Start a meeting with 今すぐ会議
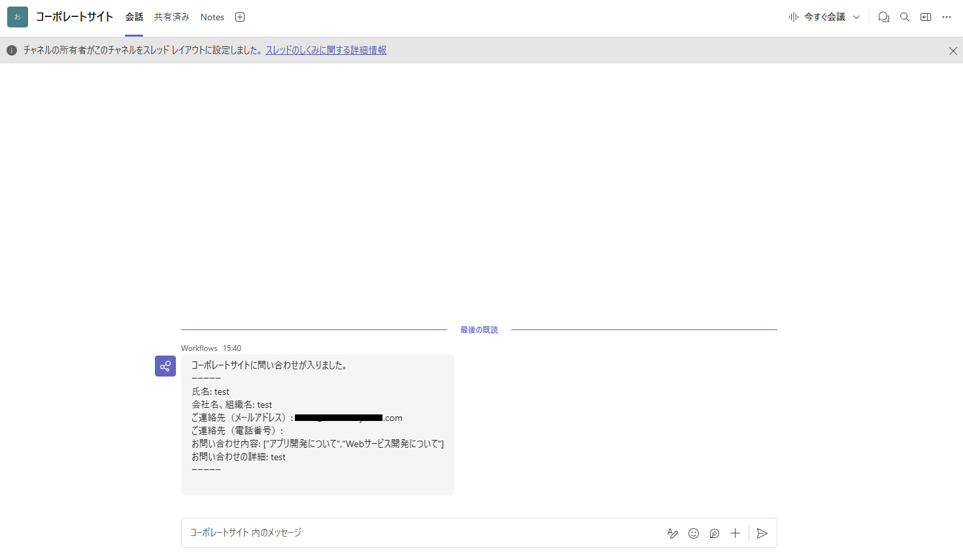 [823, 16]
